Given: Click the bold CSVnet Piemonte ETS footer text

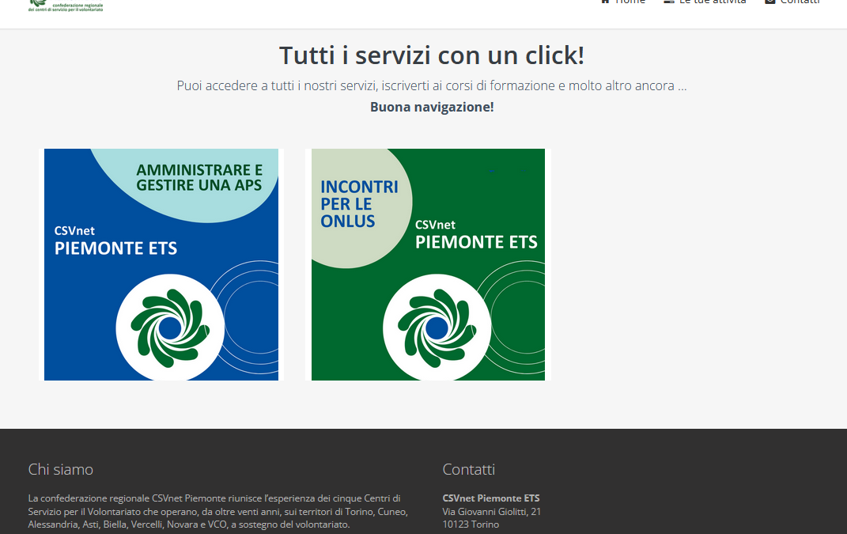Looking at the screenshot, I should click(491, 498).
